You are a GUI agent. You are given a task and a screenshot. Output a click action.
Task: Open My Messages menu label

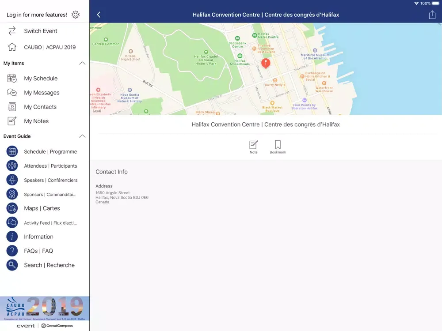(x=42, y=93)
